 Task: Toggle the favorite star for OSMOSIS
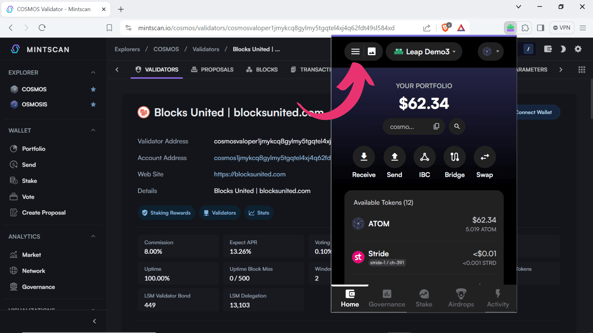[x=93, y=105]
